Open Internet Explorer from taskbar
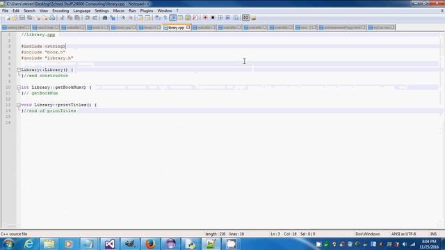The image size is (445, 250). coord(29,244)
